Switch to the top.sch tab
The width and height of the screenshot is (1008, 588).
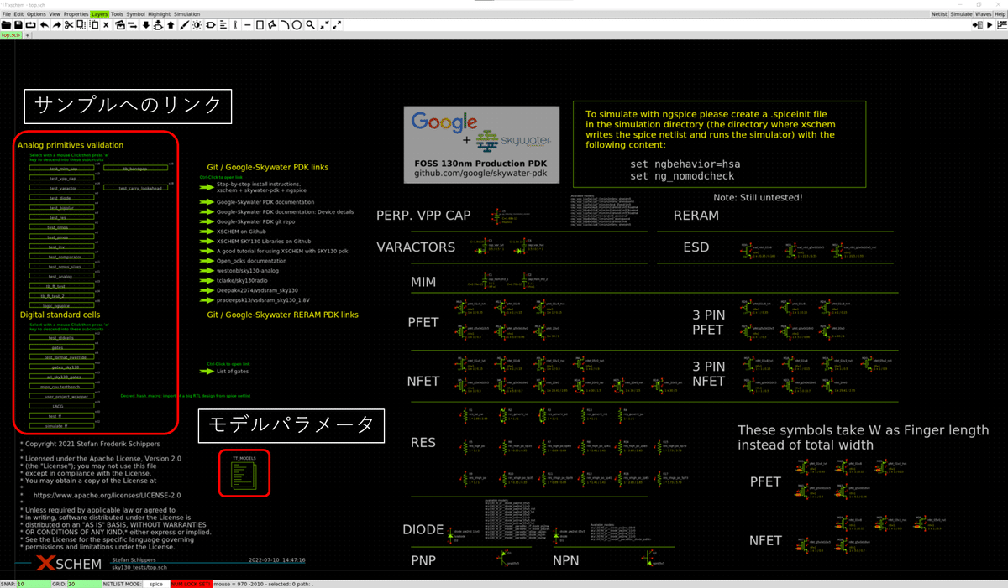coord(11,35)
